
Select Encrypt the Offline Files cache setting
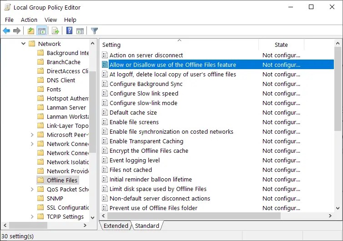(217, 151)
